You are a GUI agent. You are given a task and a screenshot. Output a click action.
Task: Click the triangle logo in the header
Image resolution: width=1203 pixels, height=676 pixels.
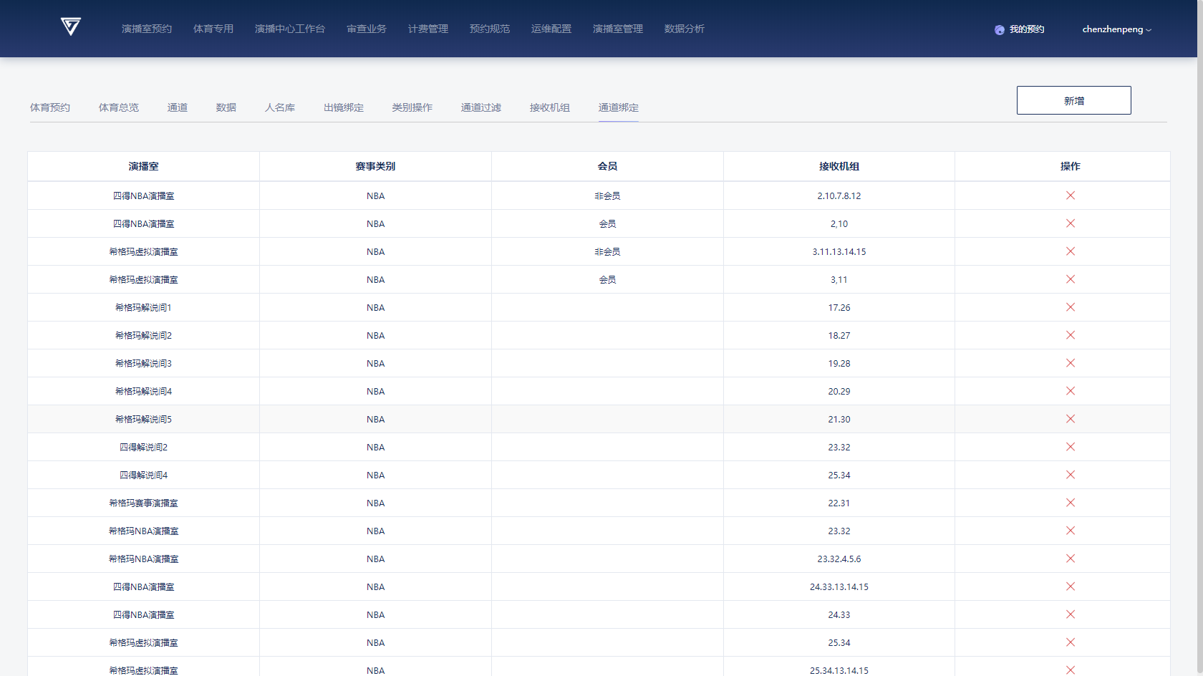(x=70, y=27)
